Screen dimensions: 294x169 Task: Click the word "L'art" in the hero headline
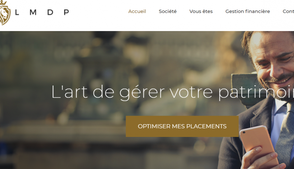click(x=70, y=92)
